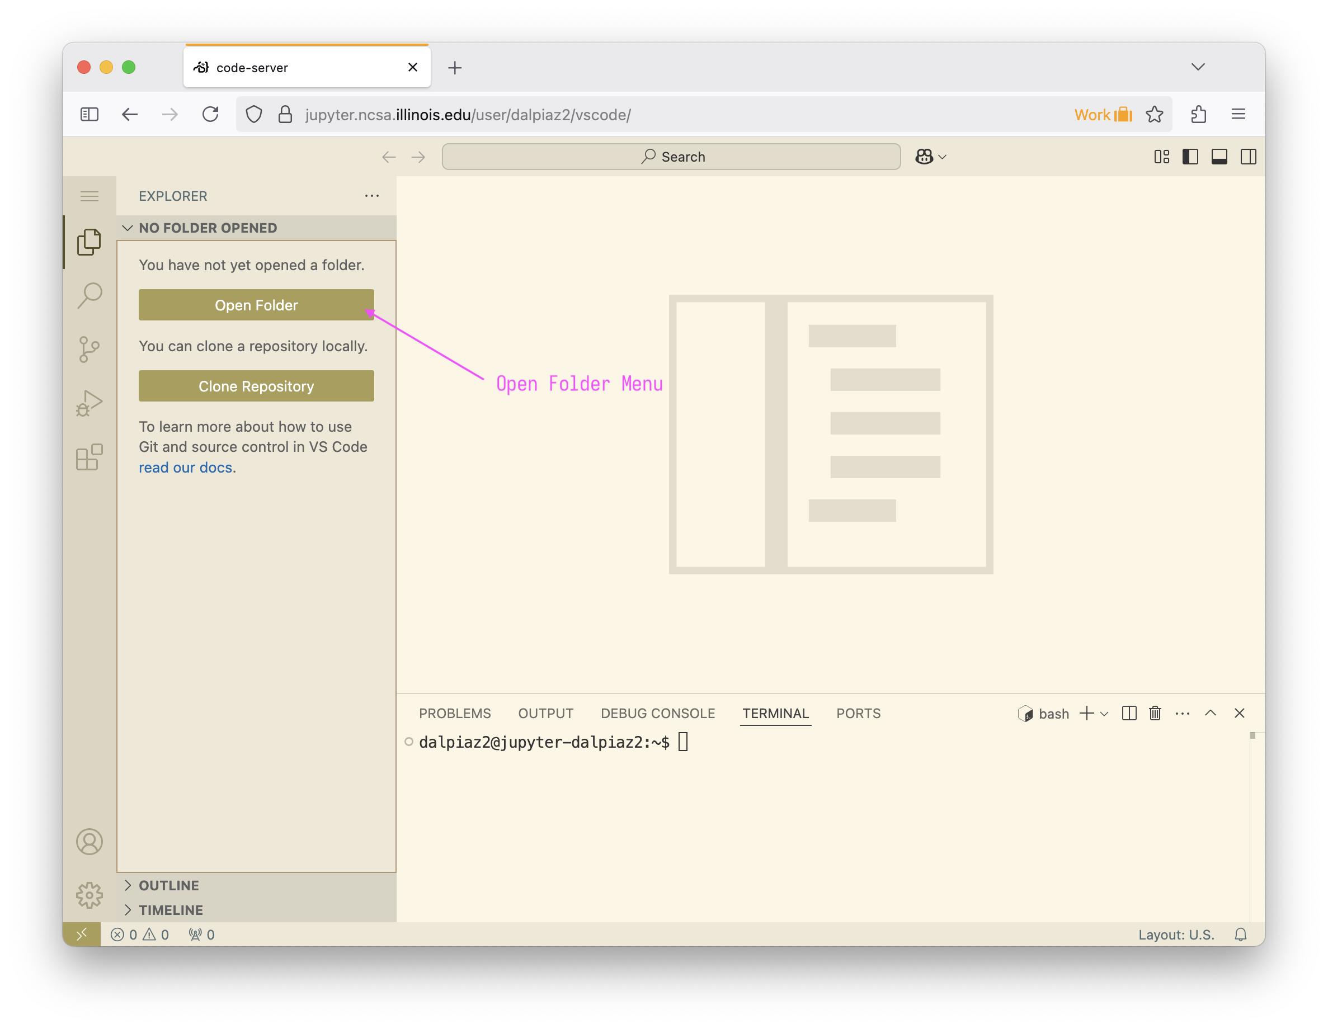This screenshot has height=1029, width=1328.
Task: Split the terminal pane
Action: pos(1128,713)
